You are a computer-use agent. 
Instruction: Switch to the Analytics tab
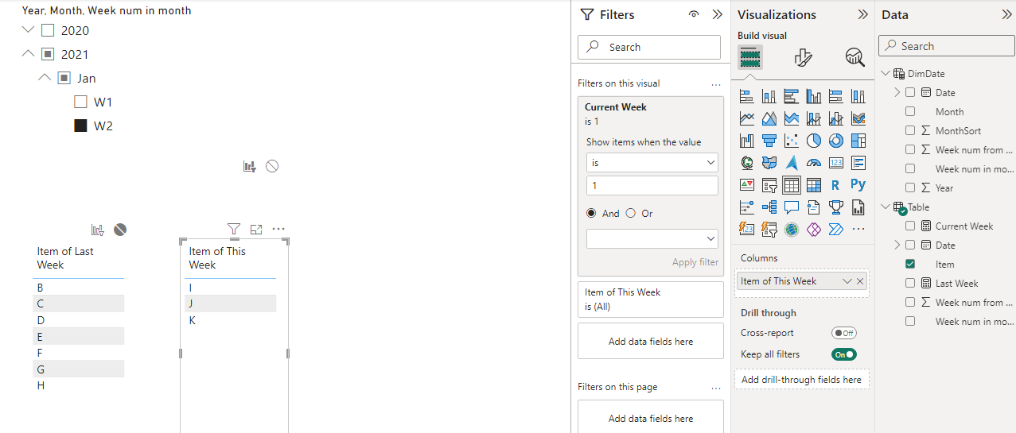click(854, 57)
